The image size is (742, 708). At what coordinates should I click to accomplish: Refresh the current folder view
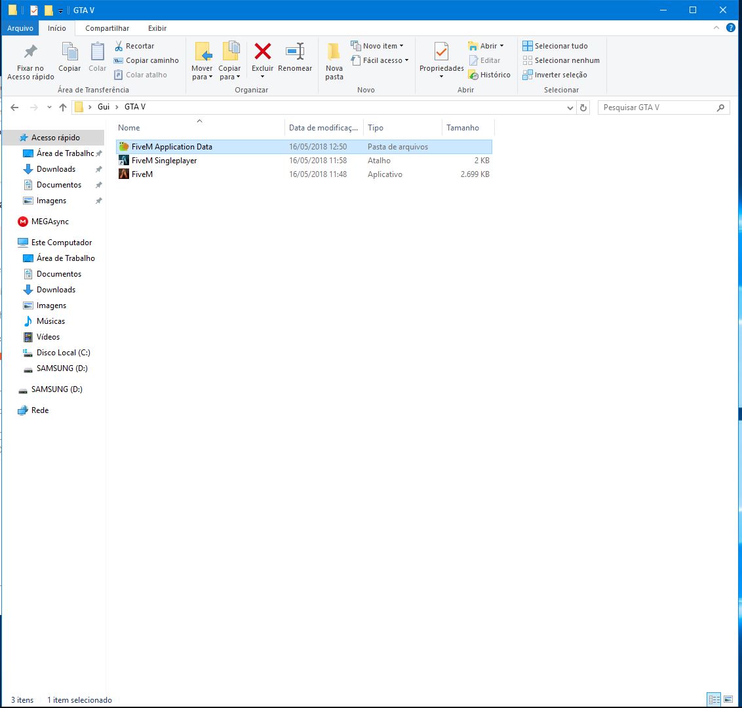[x=583, y=108]
